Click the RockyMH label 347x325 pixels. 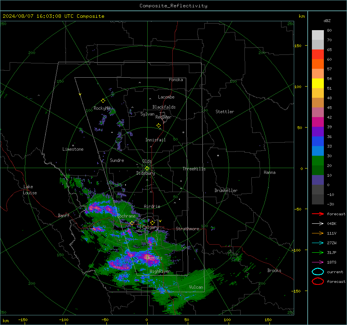point(102,108)
